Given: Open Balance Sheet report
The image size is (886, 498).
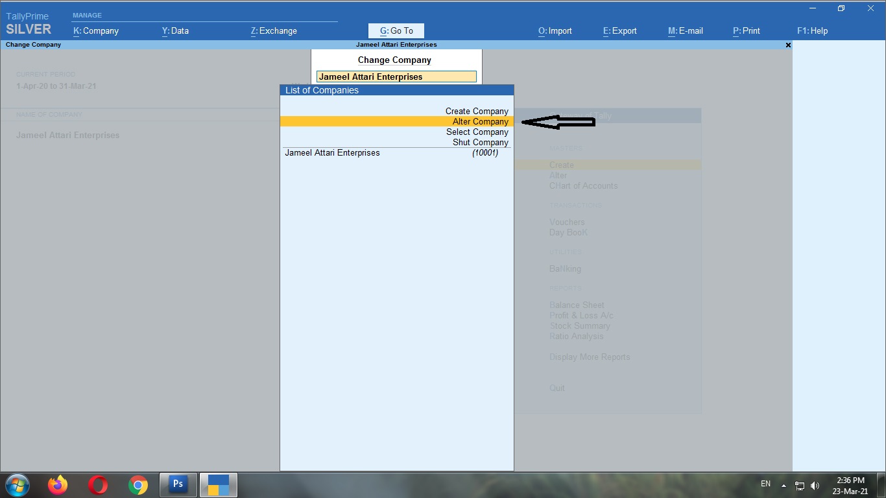Looking at the screenshot, I should 577,305.
